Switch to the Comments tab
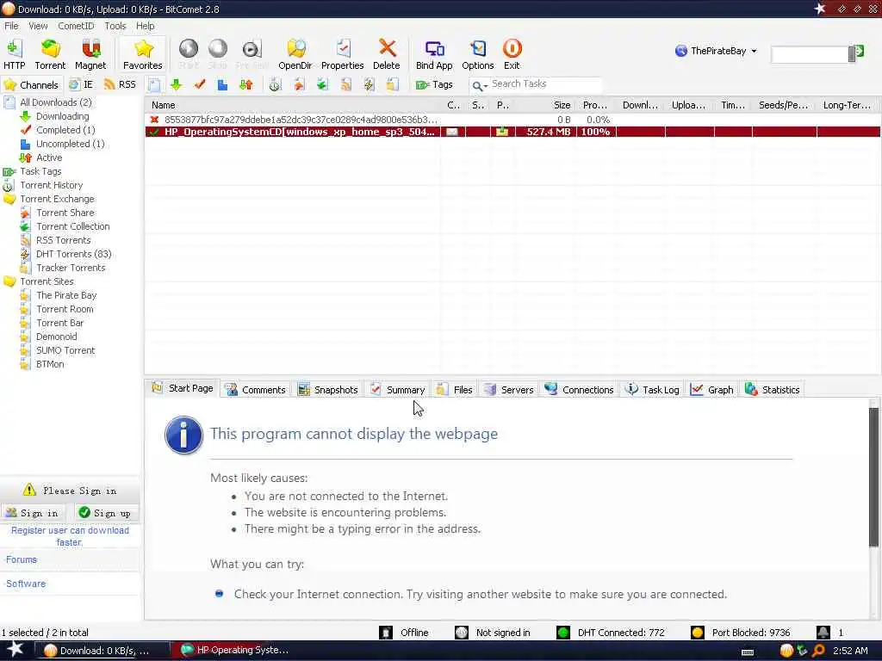 click(256, 390)
